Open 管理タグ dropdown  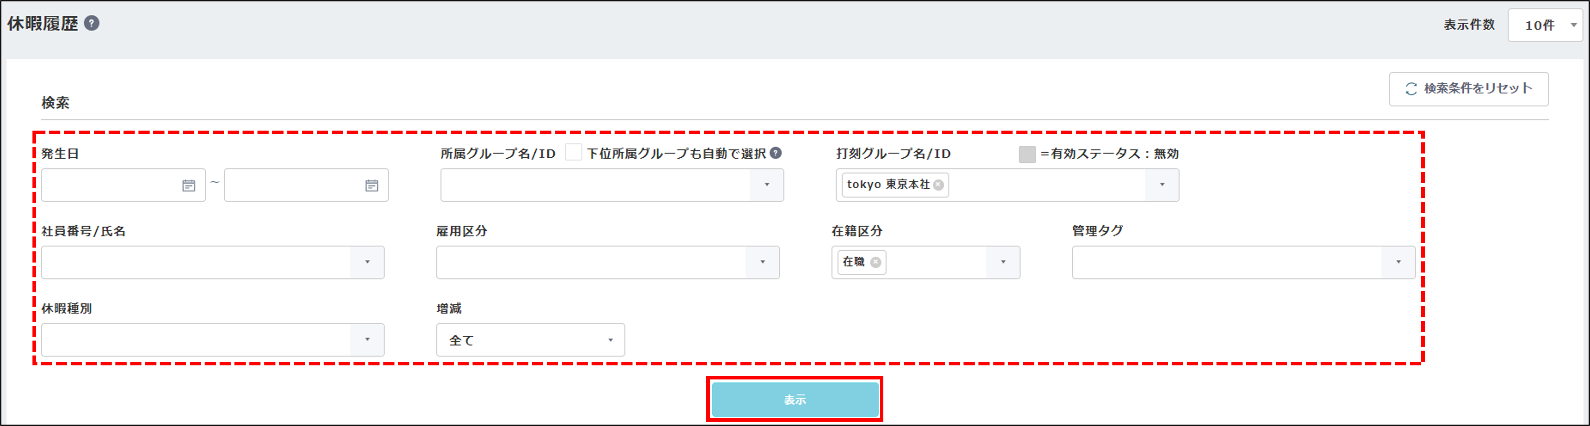pos(1398,262)
